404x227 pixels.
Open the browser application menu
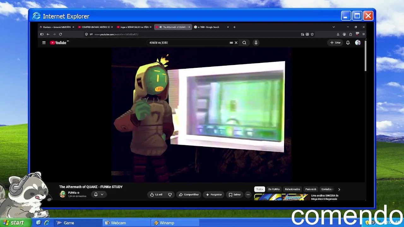point(364,34)
